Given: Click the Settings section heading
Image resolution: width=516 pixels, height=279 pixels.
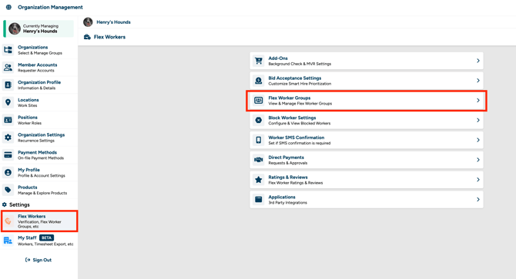Looking at the screenshot, I should click(19, 204).
